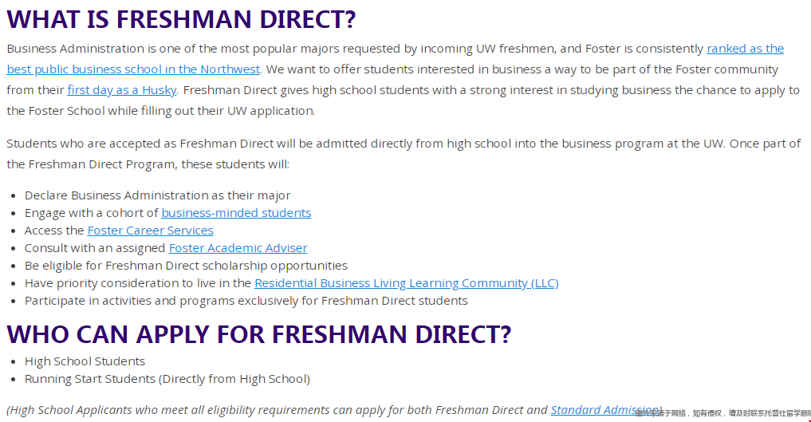Click the 'the Foster School while filling out' line

click(x=161, y=111)
